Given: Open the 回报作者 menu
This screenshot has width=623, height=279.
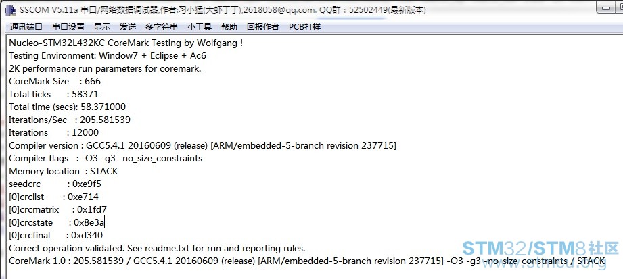Looking at the screenshot, I should 263,27.
